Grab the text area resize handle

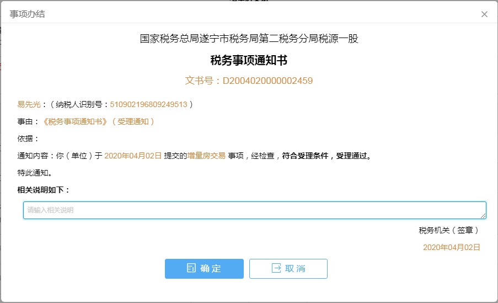coord(483,216)
